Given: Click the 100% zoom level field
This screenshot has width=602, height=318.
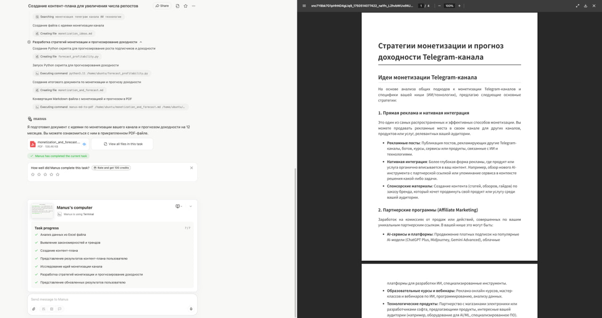Looking at the screenshot, I should pos(449,6).
